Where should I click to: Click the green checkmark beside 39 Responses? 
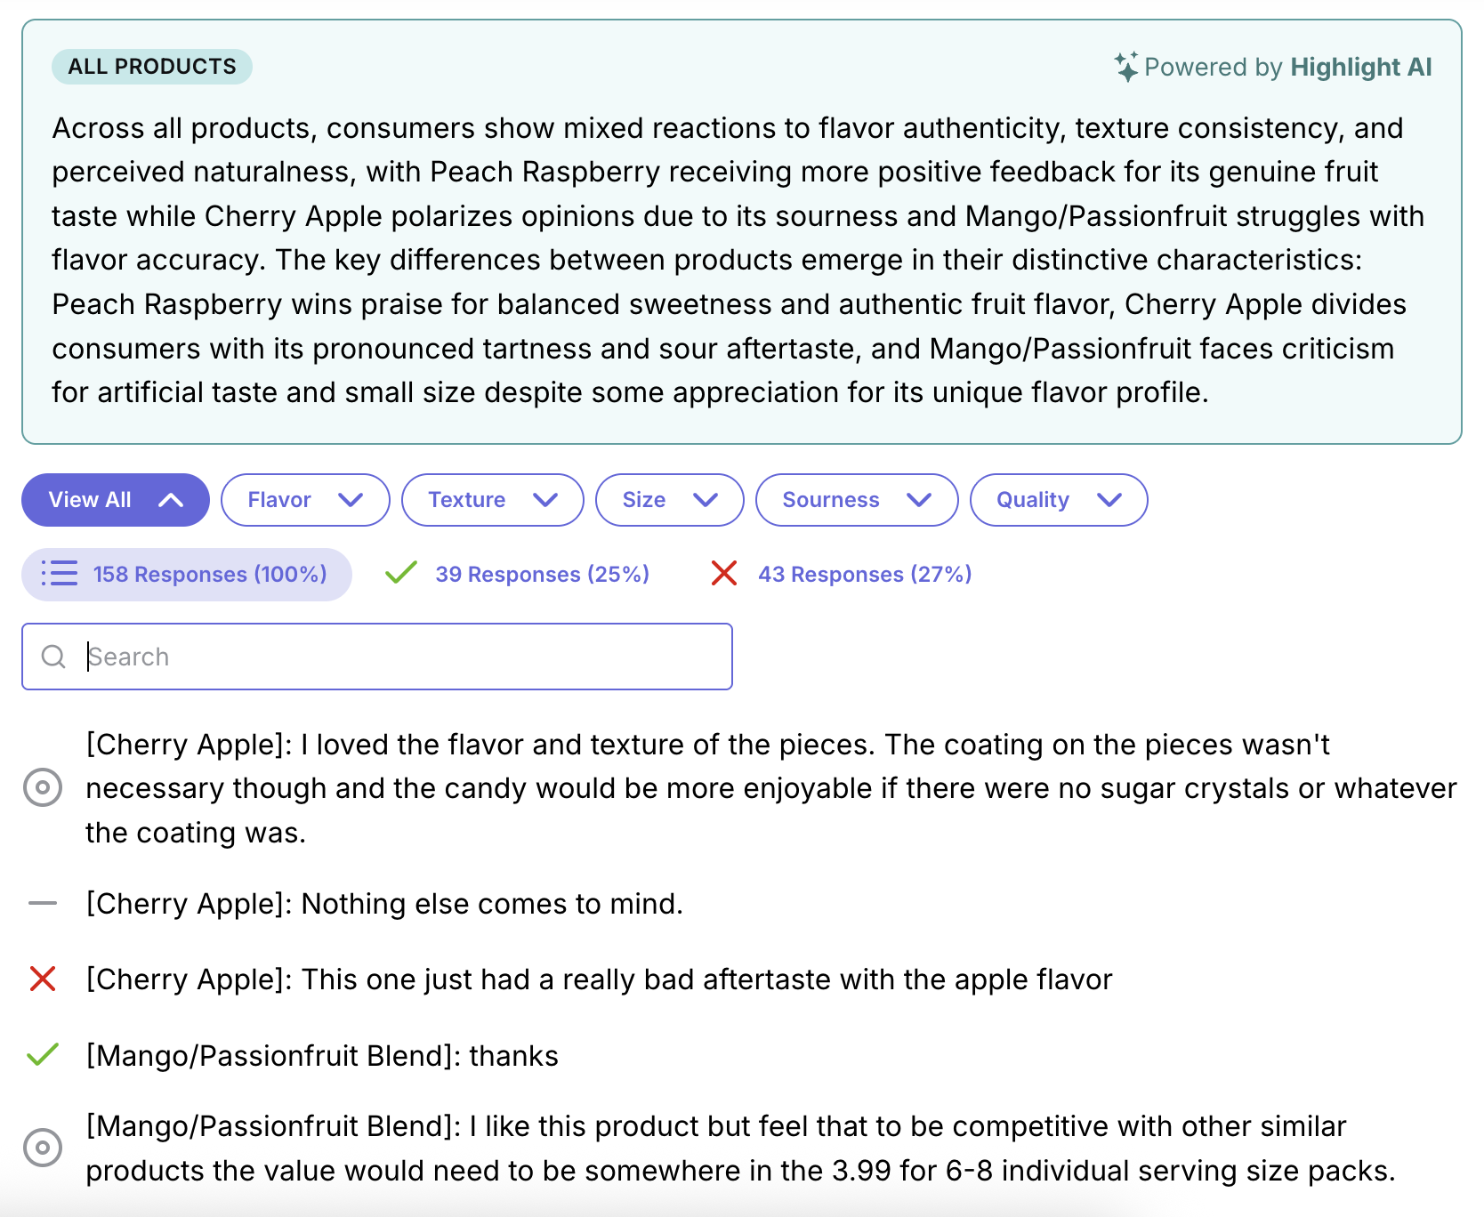pos(401,573)
